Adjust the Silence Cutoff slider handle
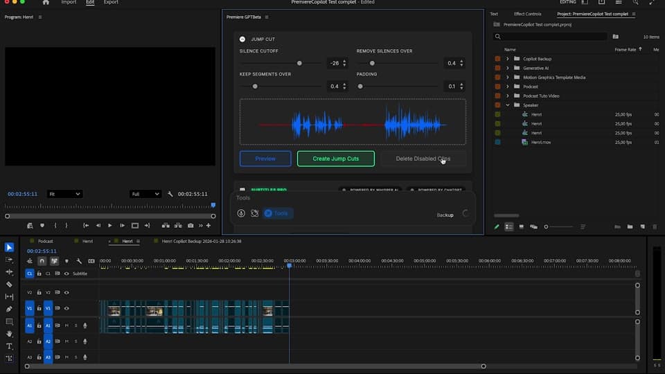The height and width of the screenshot is (374, 665). [x=299, y=63]
